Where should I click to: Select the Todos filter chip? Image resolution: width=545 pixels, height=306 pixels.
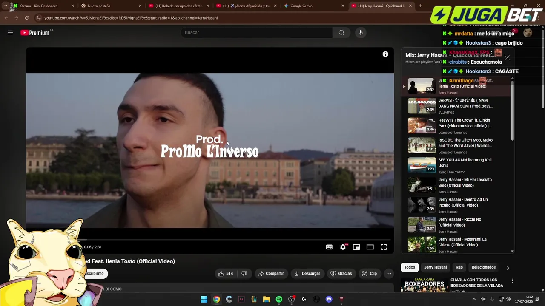click(x=410, y=267)
